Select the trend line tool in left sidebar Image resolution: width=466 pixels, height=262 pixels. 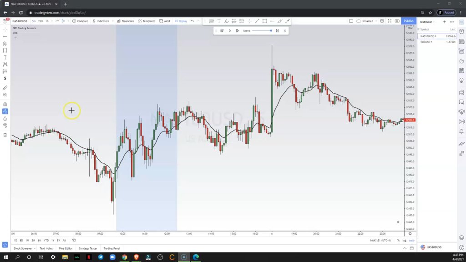coord(5,36)
